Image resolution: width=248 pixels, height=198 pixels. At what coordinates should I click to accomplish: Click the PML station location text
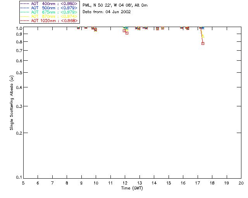coord(115,5)
